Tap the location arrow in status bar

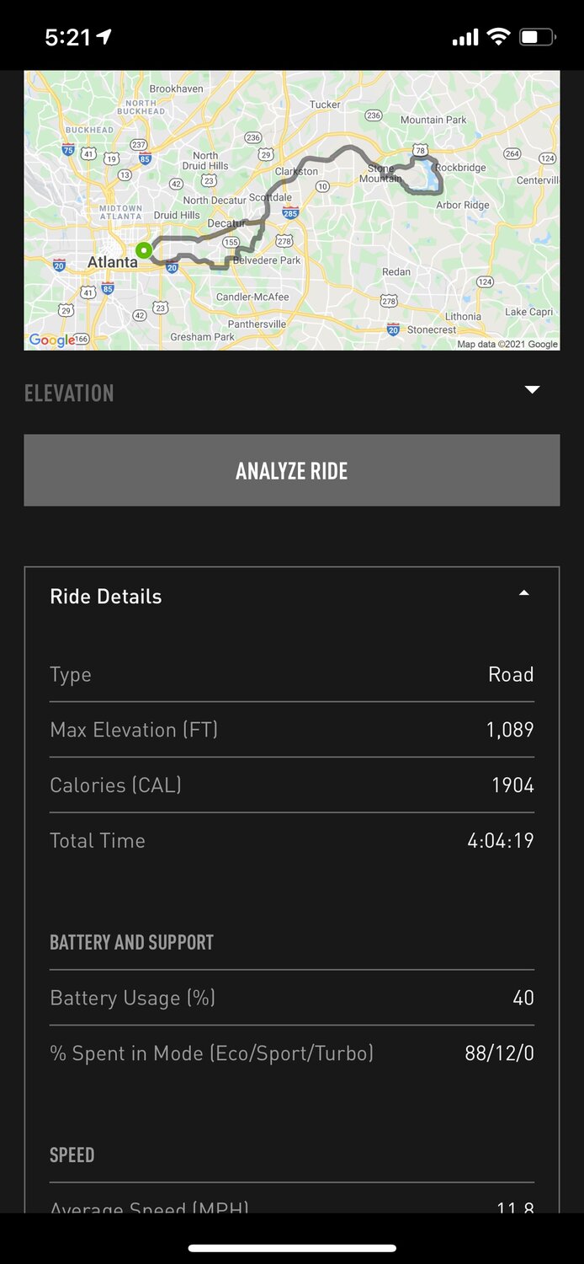104,37
